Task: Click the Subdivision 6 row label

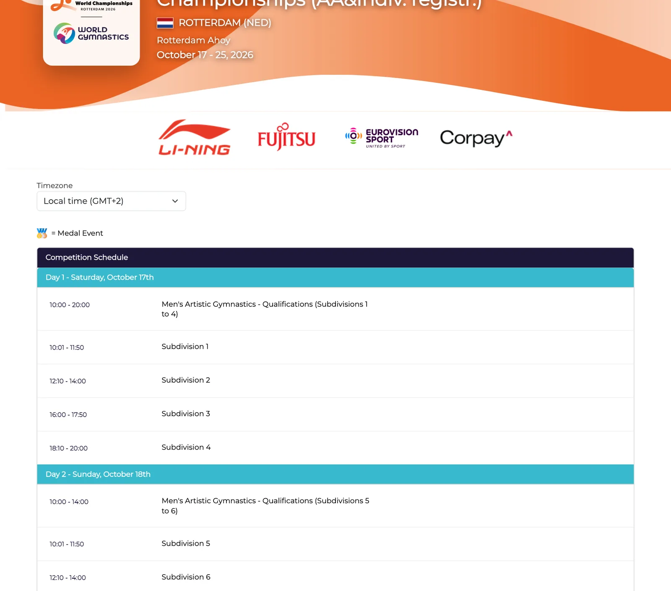Action: click(186, 577)
